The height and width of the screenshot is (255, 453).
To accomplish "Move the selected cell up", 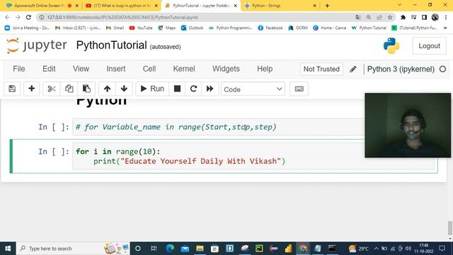I will (107, 89).
